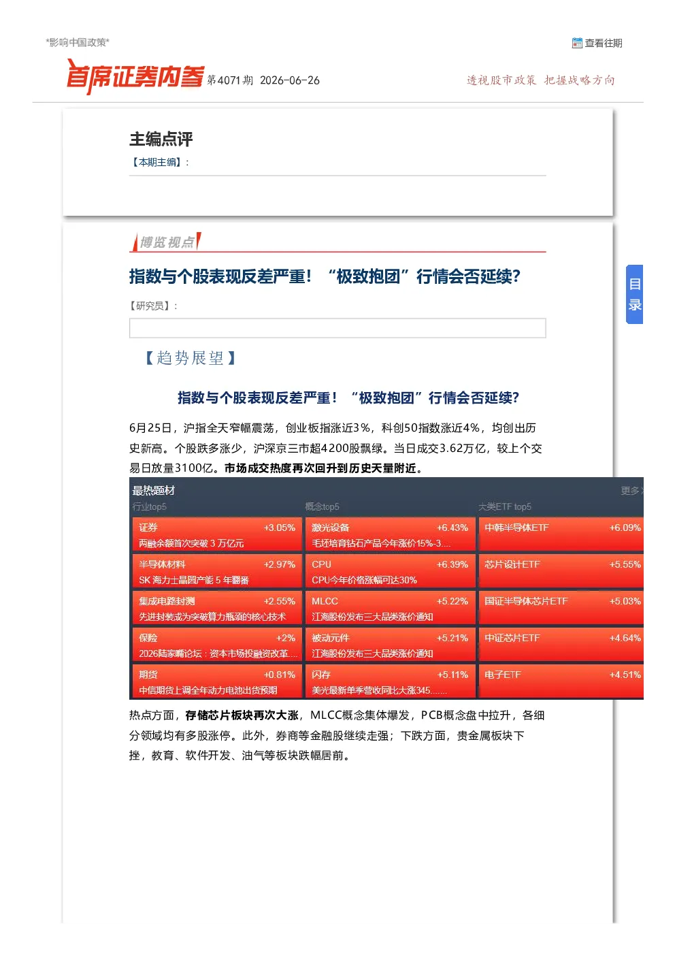Image resolution: width=675 pixels, height=955 pixels.
Task: Open the CPU +6.39% card
Action: point(390,571)
